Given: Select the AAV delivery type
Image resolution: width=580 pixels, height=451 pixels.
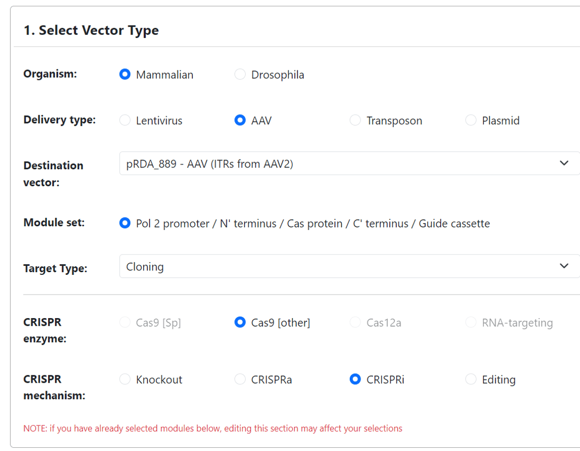Looking at the screenshot, I should [240, 121].
